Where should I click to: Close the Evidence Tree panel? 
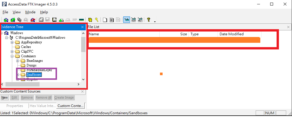point(83,27)
